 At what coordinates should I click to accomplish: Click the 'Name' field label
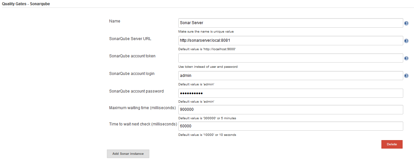pyautogui.click(x=115, y=21)
